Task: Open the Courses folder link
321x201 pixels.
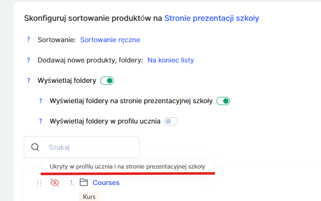Action: tap(106, 183)
